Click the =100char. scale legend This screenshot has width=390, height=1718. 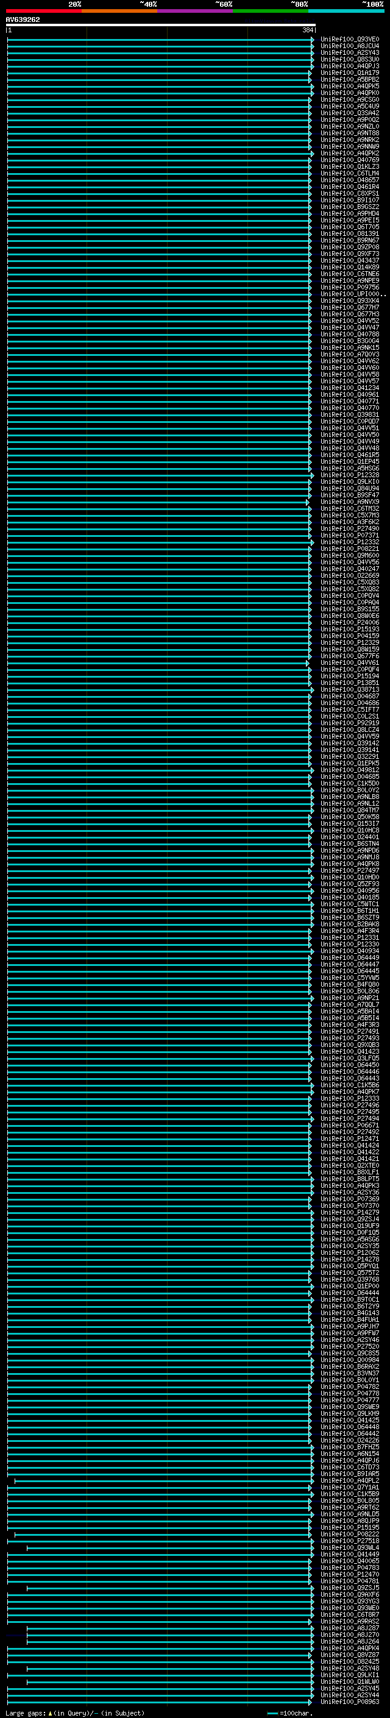(290, 1713)
